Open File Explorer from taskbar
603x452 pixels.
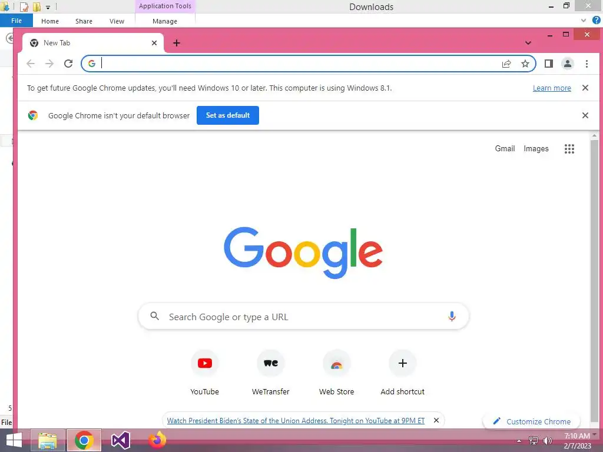pos(48,440)
